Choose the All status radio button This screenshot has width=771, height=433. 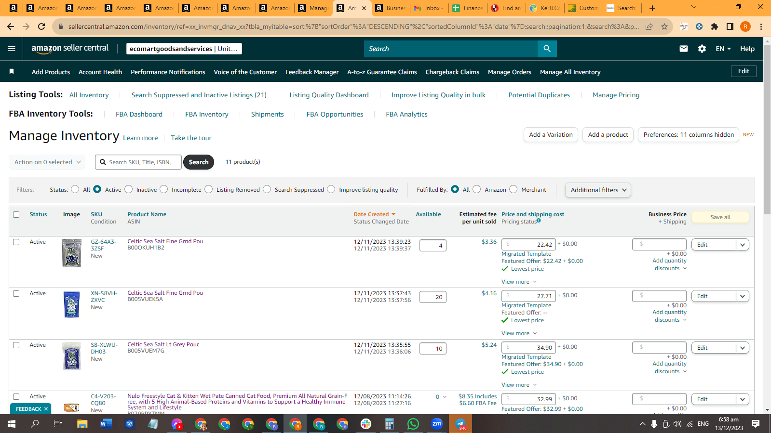[x=75, y=189]
